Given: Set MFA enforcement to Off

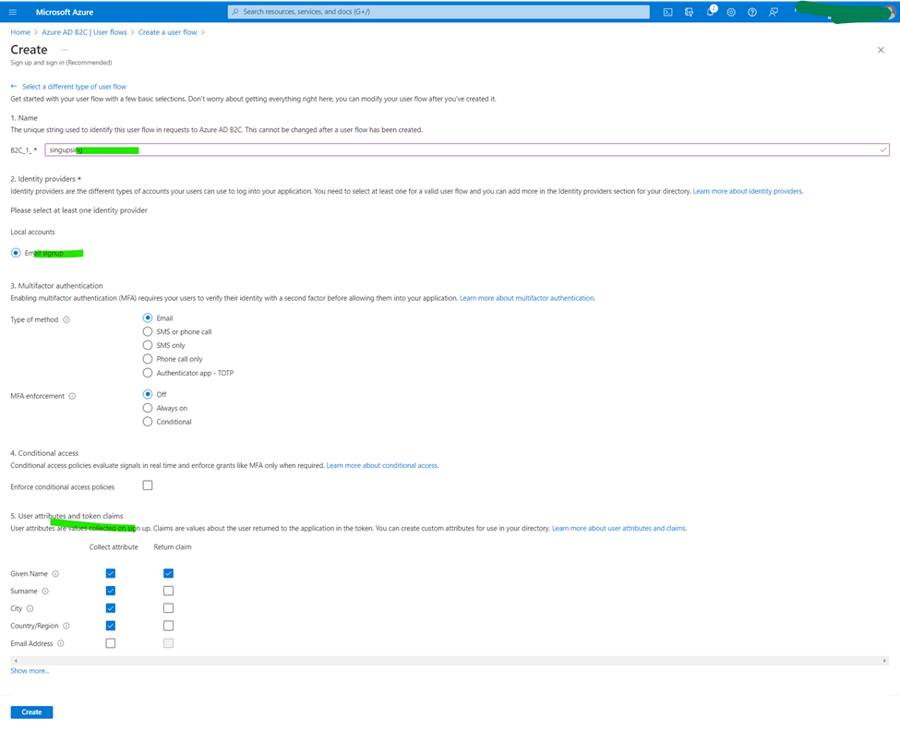Looking at the screenshot, I should [148, 394].
